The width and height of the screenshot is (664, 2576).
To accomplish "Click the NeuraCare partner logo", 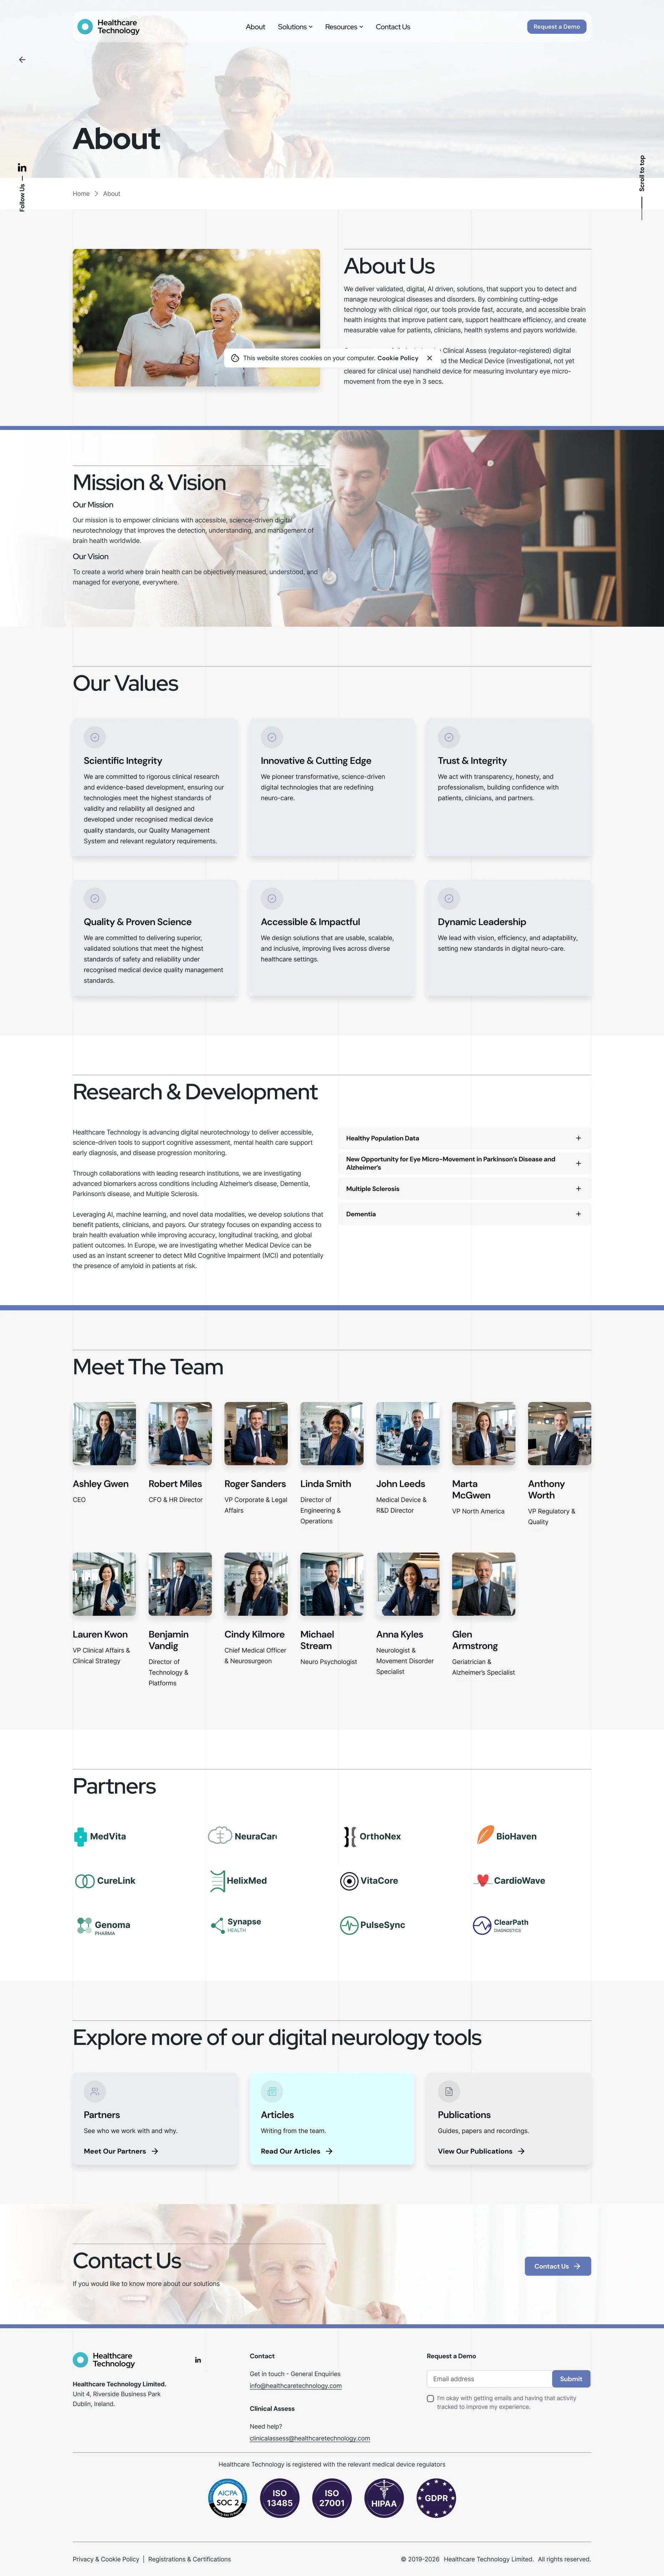I will pyautogui.click(x=242, y=1836).
